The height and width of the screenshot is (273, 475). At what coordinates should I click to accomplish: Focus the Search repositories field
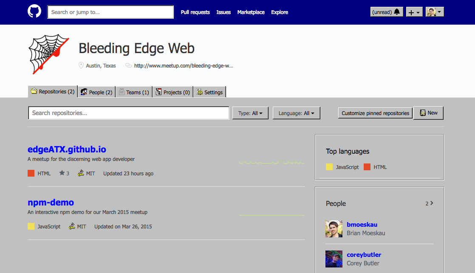coord(129,113)
